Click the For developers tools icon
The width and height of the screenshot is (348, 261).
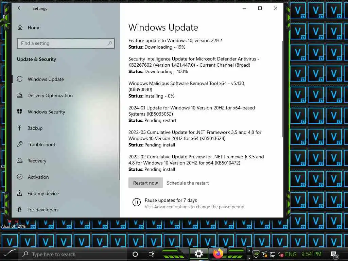click(20, 209)
